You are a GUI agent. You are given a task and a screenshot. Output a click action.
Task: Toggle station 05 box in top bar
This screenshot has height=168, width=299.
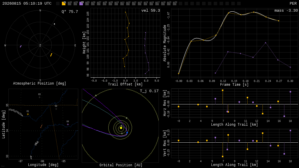[87, 3]
